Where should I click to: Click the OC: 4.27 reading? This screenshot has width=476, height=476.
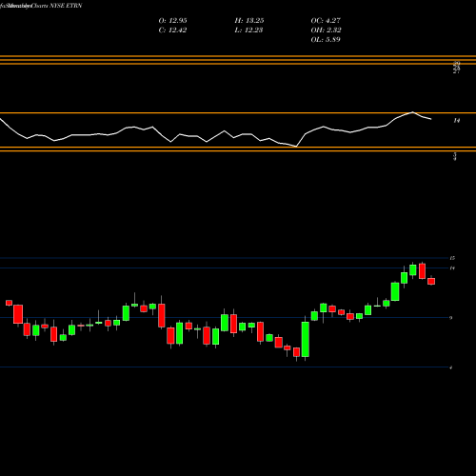pyautogui.click(x=326, y=21)
